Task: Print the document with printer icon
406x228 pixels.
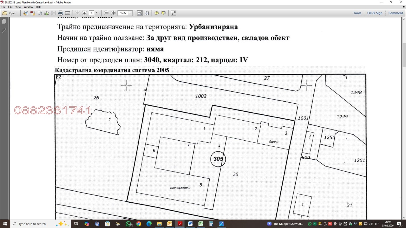Action: coord(61,13)
